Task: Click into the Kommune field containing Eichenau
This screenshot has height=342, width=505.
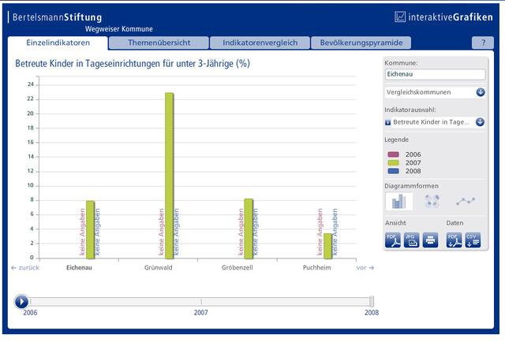Action: 435,74
